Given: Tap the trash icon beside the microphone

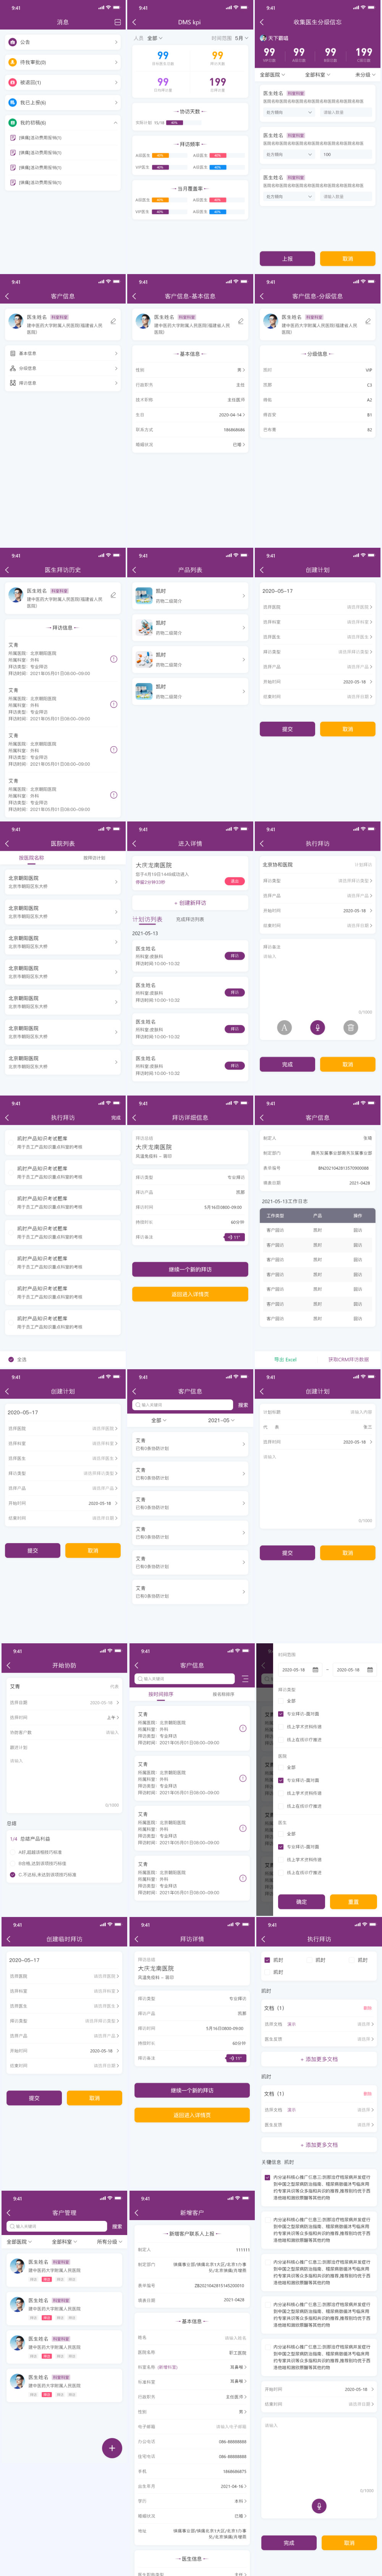Looking at the screenshot, I should [350, 1027].
